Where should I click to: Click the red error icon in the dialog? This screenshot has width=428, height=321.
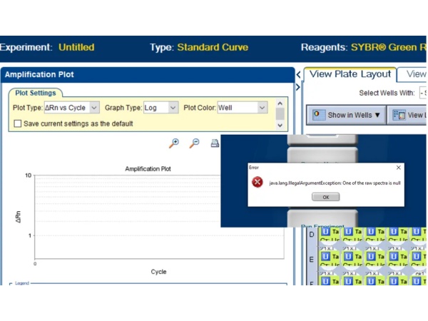coord(257,182)
